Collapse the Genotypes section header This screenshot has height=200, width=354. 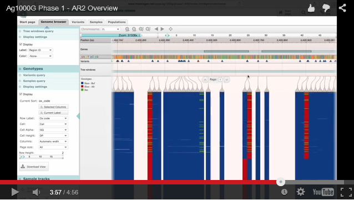48,69
